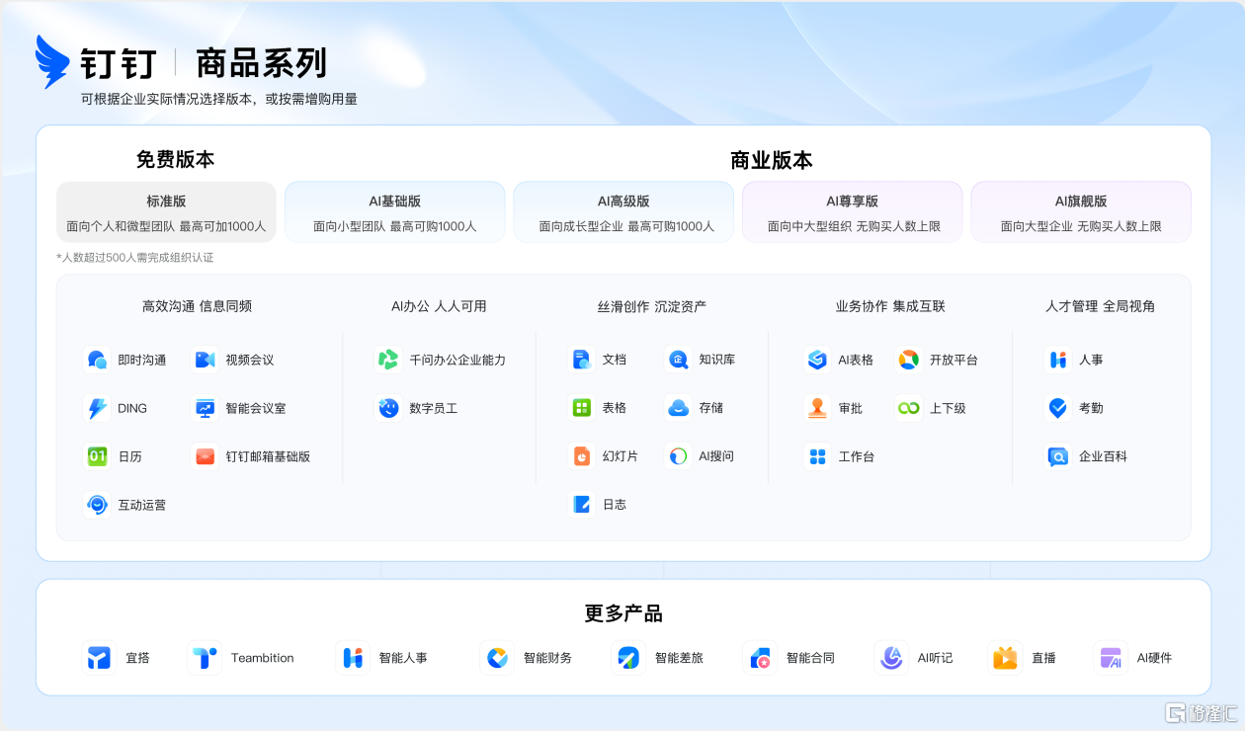Open the 智能会议室 screen icon
Viewport: 1245px width, 731px height.
(205, 408)
